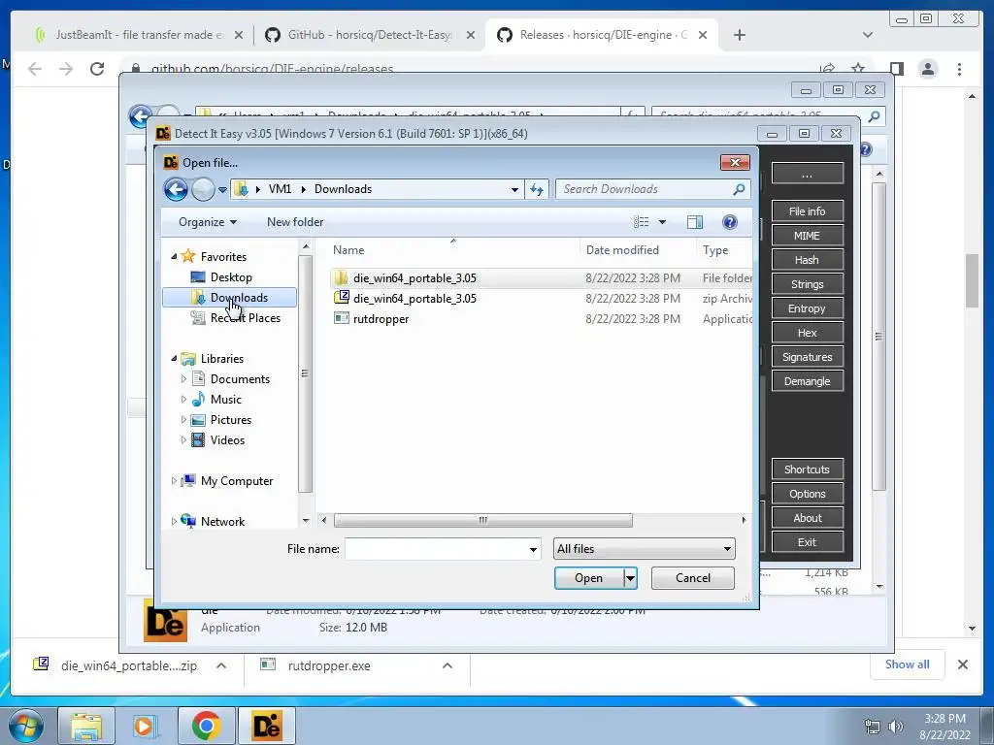Open media player from taskbar

coord(144,726)
